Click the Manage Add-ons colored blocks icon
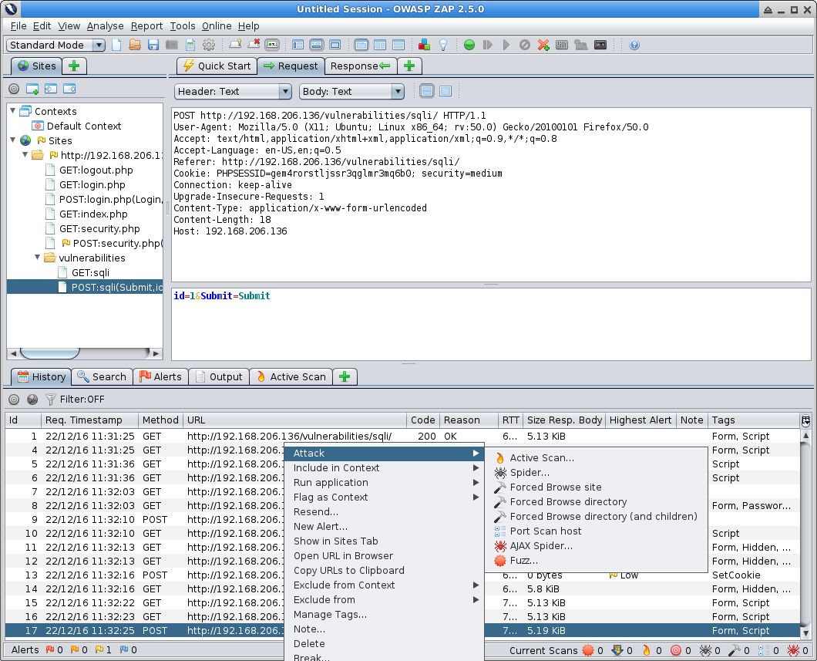The image size is (817, 661). (425, 45)
